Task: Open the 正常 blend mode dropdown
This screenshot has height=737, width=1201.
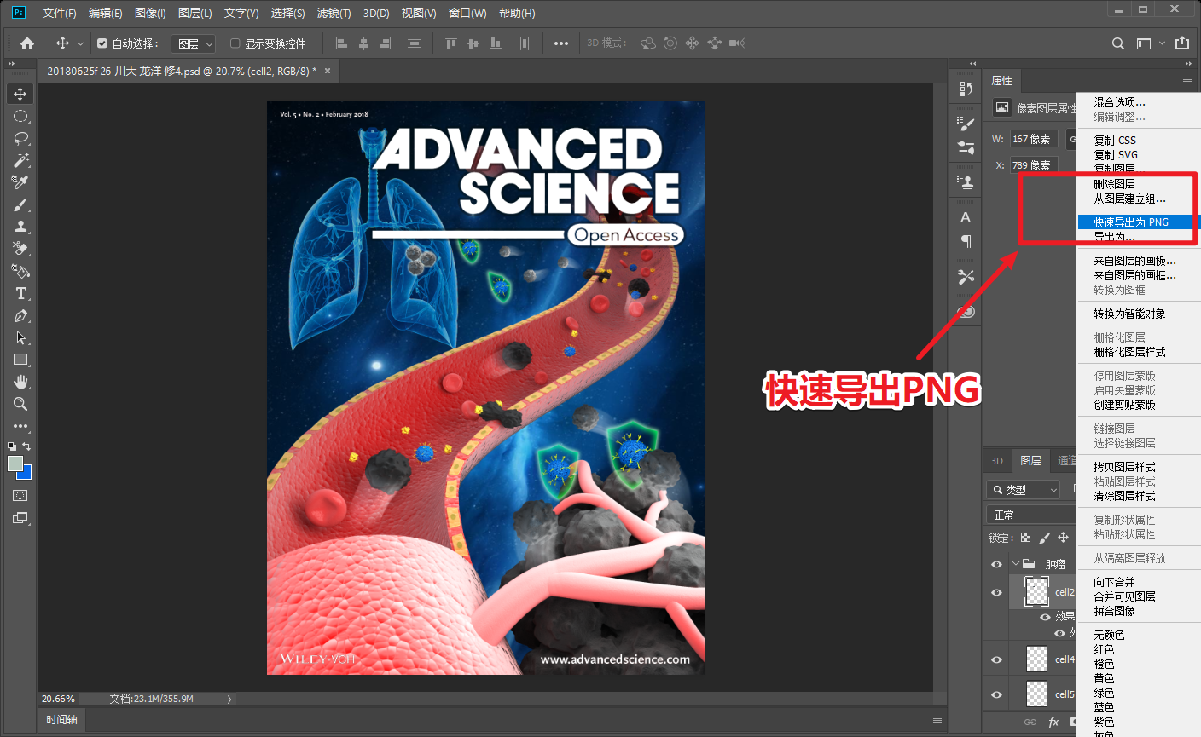Action: (1030, 515)
